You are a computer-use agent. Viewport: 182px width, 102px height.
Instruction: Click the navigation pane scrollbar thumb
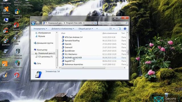pos(57,58)
